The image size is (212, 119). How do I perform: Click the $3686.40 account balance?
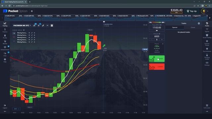click(x=177, y=10)
